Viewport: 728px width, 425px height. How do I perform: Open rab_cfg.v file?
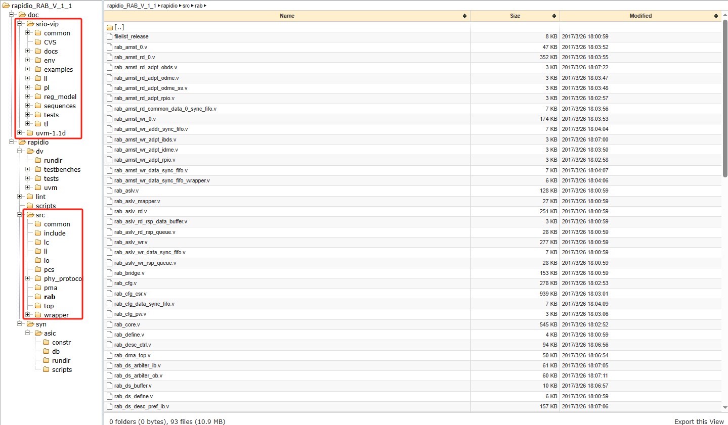coord(125,283)
